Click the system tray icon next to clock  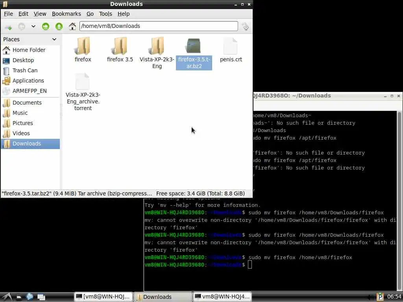(380, 297)
